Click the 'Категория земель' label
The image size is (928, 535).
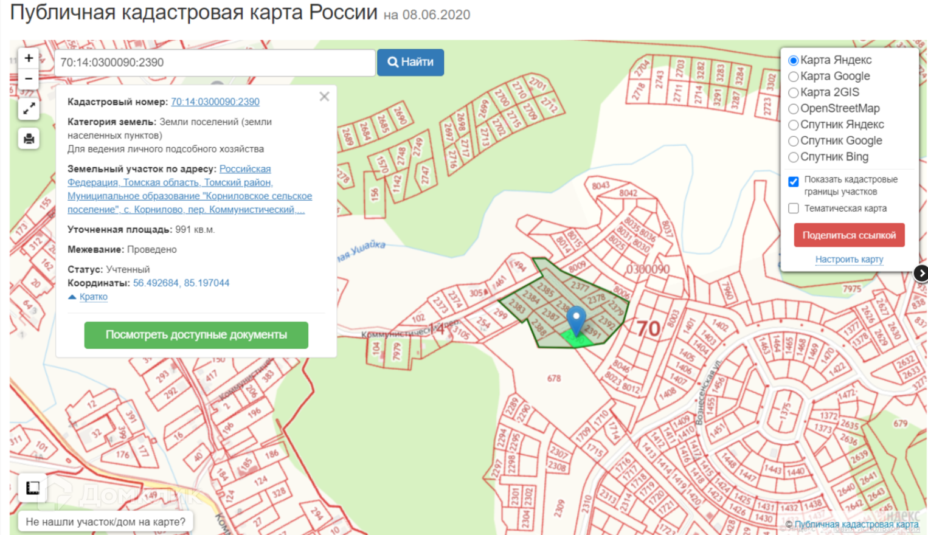tap(112, 122)
